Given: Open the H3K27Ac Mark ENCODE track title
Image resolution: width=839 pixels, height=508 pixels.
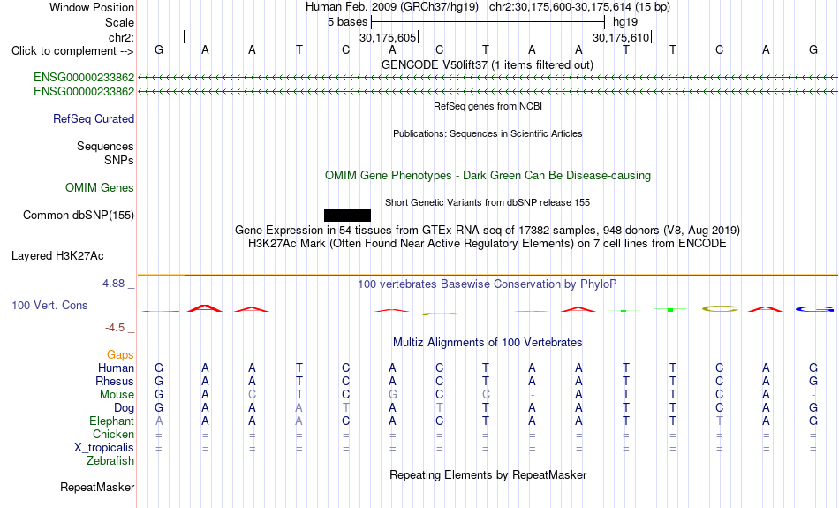Looking at the screenshot, I should point(488,244).
